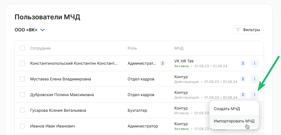Open three-dot menu for Мустаева row
Image resolution: width=281 pixels, height=135 pixels.
(x=255, y=79)
